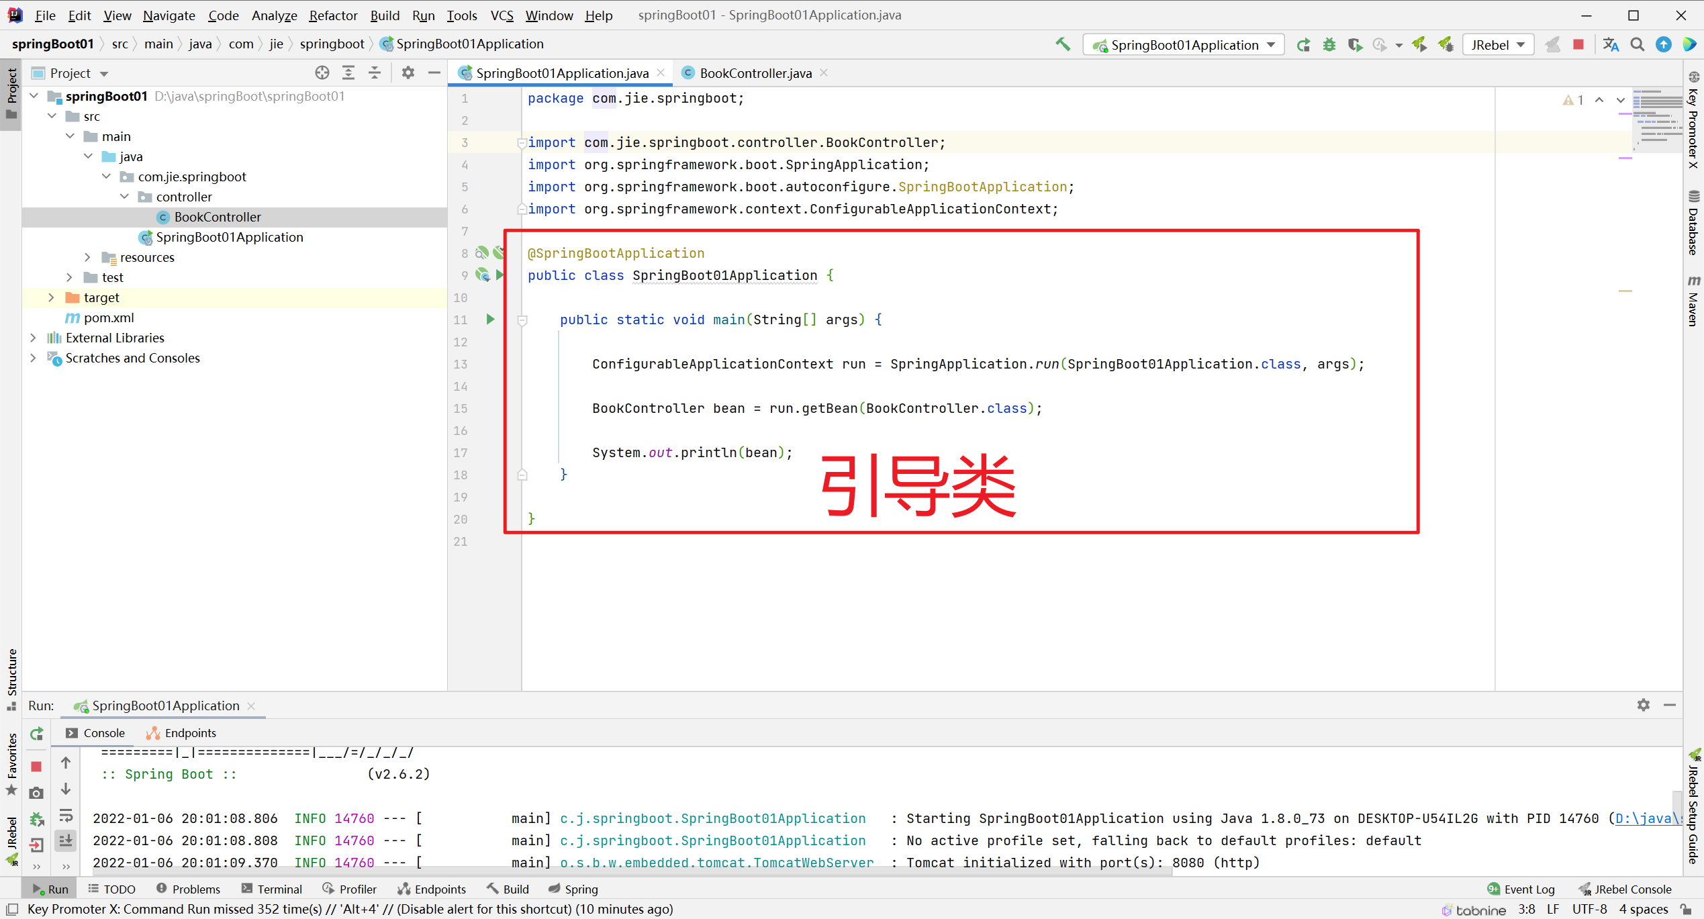Image resolution: width=1704 pixels, height=919 pixels.
Task: Run main method via gutter arrow on line 11
Action: pos(490,320)
